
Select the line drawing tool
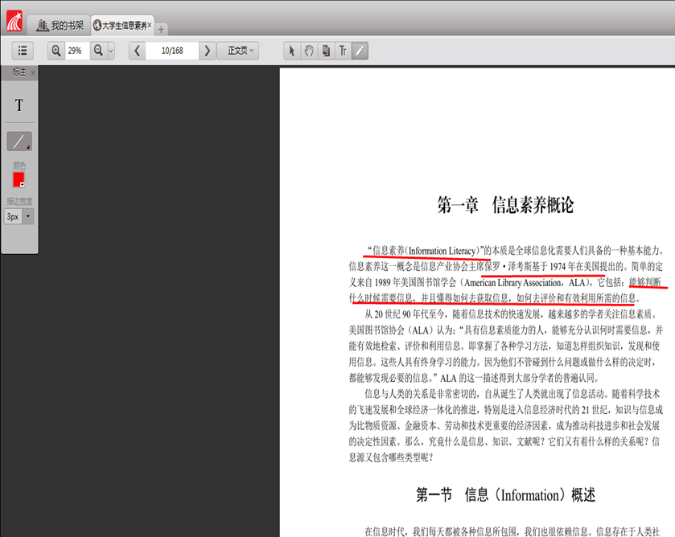(19, 141)
